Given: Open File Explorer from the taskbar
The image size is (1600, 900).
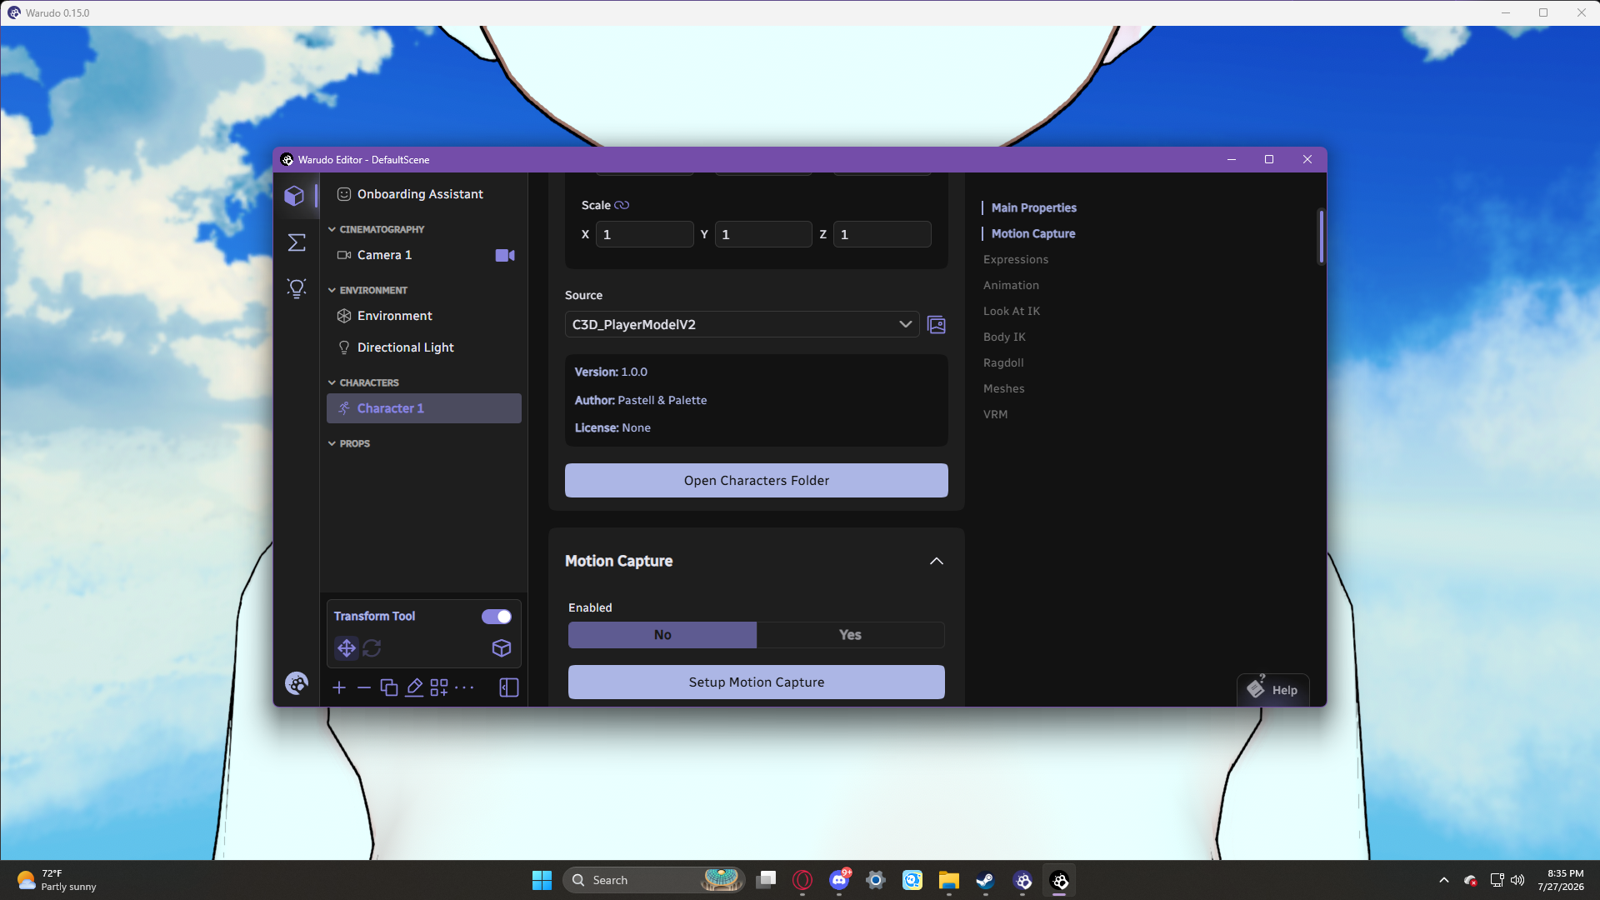Looking at the screenshot, I should (949, 880).
